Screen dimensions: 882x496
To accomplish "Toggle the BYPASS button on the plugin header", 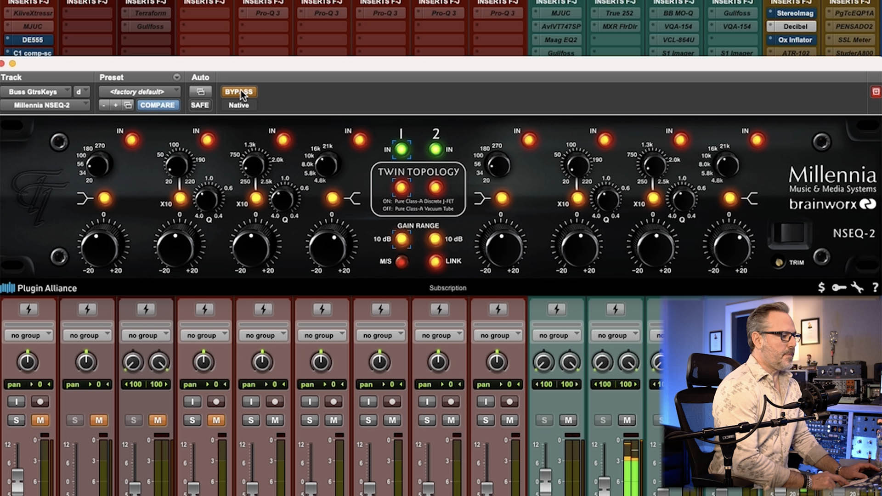I will [238, 91].
